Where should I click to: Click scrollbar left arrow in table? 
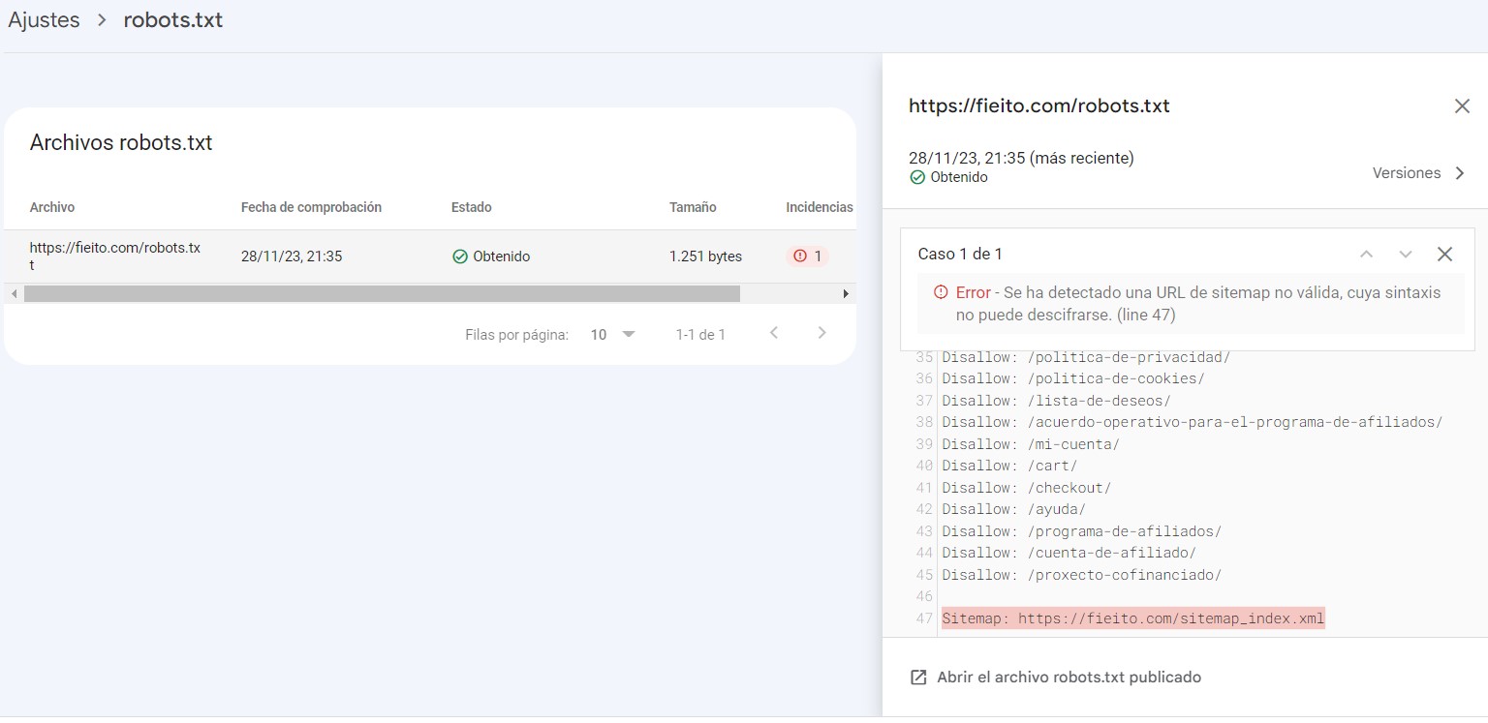click(14, 293)
